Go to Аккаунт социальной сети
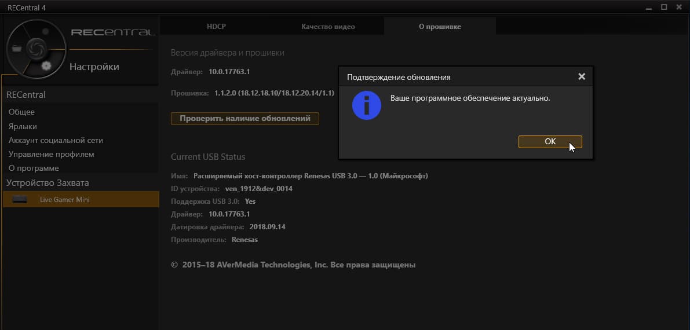The width and height of the screenshot is (690, 330). pyautogui.click(x=56, y=140)
